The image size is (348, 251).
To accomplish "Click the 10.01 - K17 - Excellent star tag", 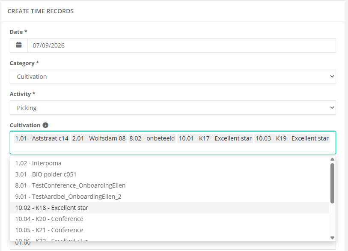I will [215, 138].
